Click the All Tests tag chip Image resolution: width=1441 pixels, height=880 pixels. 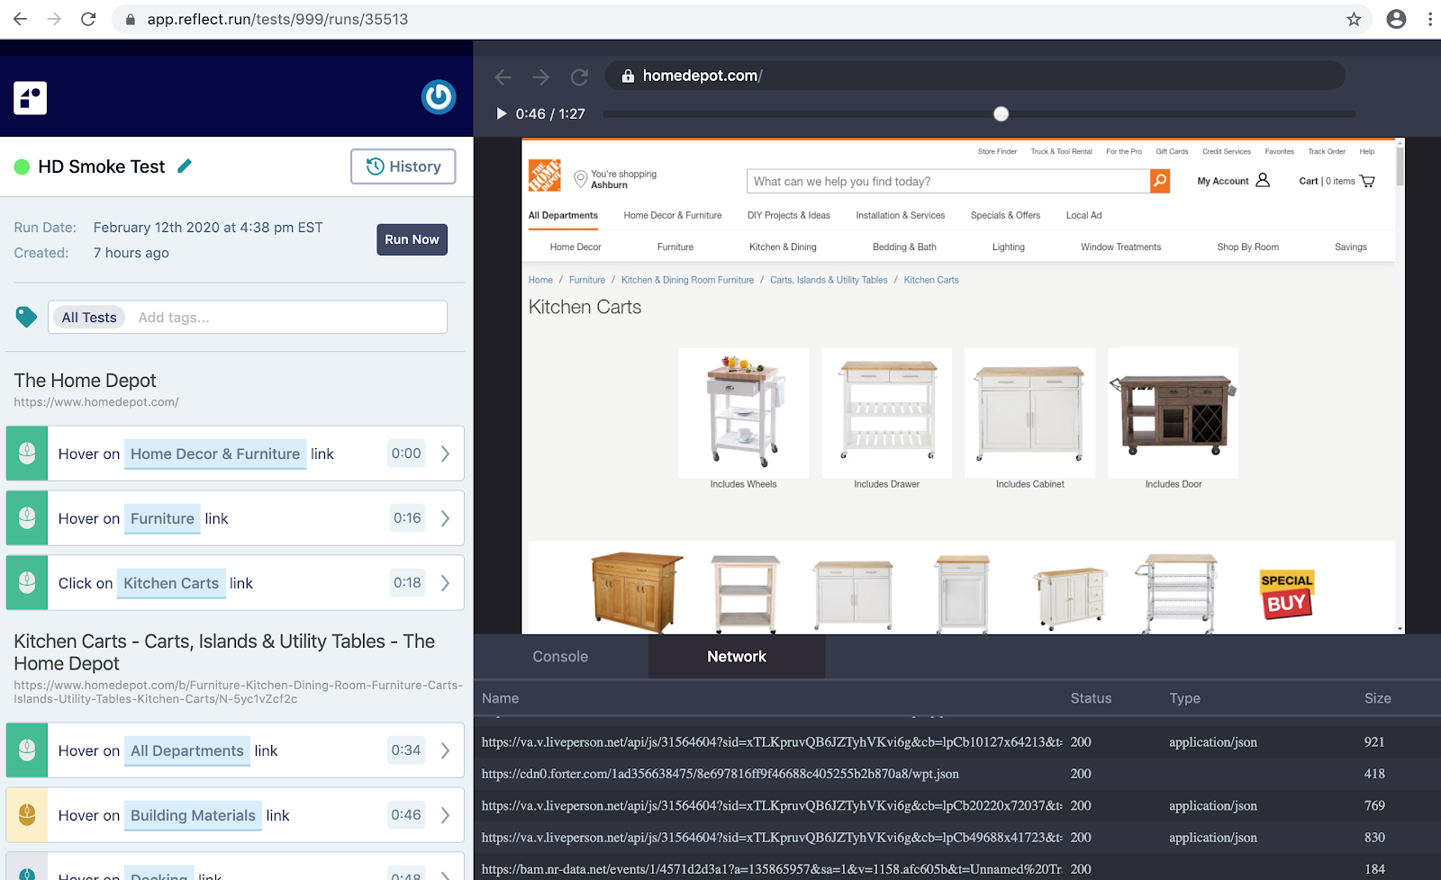[x=89, y=317]
